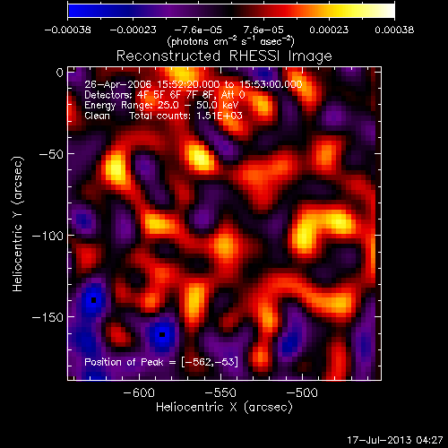Click the date-time range text "26-Apr-2006 15:52:20.000"

(x=152, y=84)
